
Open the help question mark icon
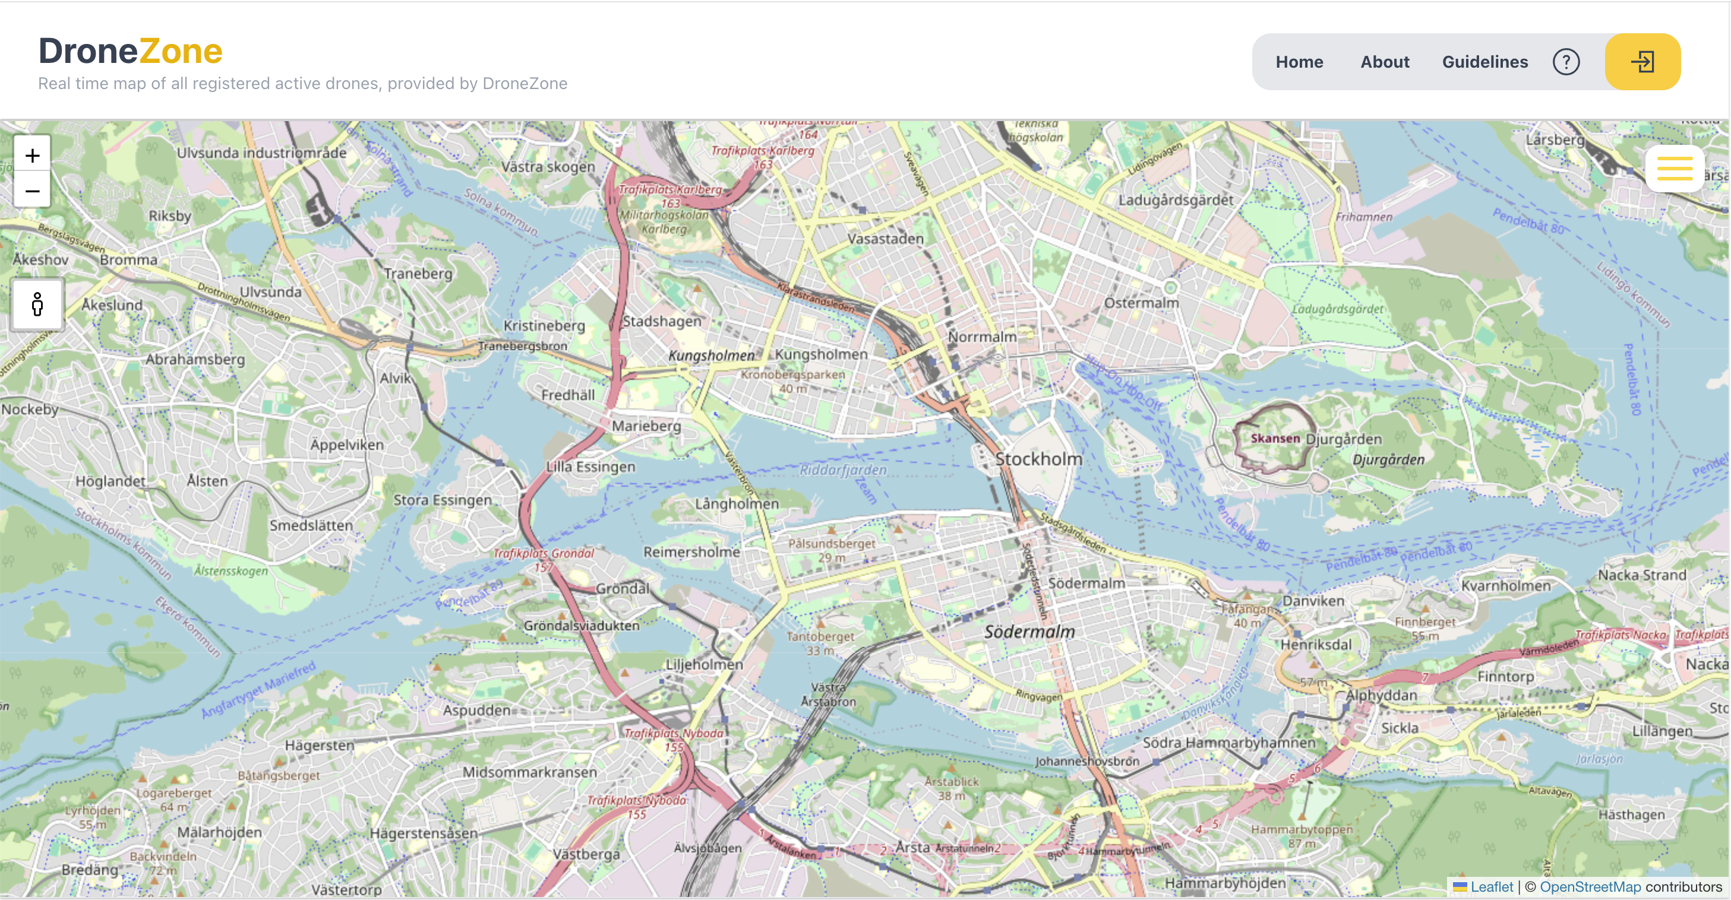(x=1566, y=62)
